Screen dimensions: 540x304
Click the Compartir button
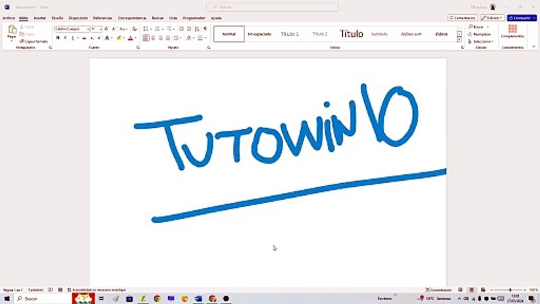(522, 18)
